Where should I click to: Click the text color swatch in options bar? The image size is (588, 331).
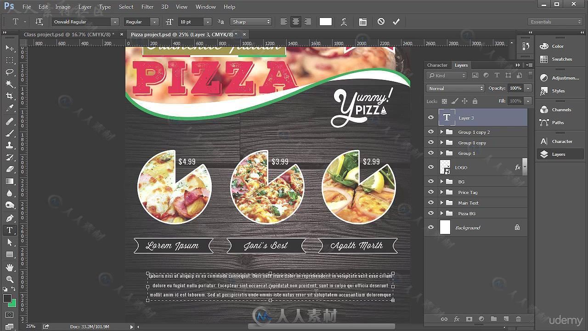tap(326, 22)
